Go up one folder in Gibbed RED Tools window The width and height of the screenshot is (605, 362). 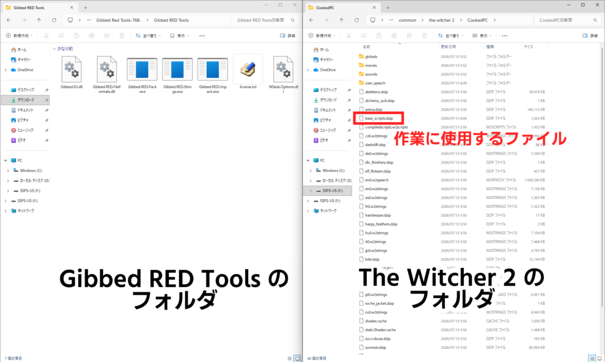[x=39, y=20]
